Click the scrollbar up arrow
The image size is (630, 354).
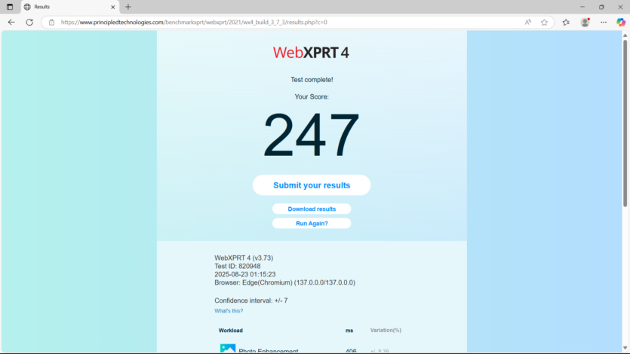[x=625, y=35]
